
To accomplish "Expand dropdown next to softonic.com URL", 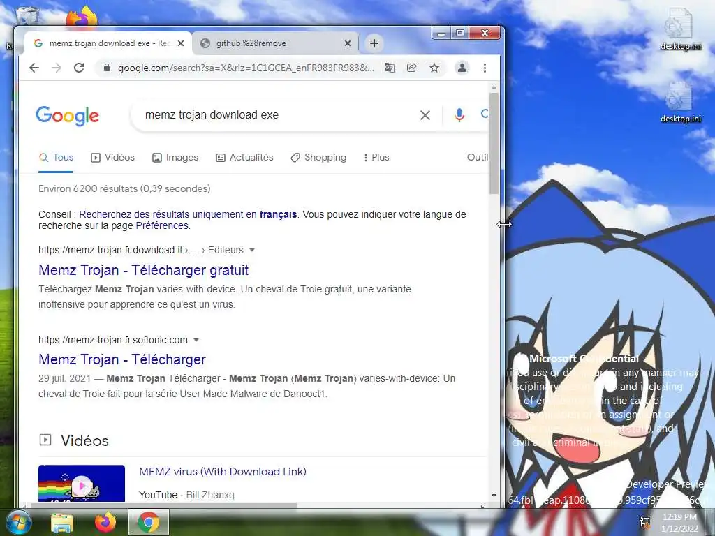I will 196,340.
